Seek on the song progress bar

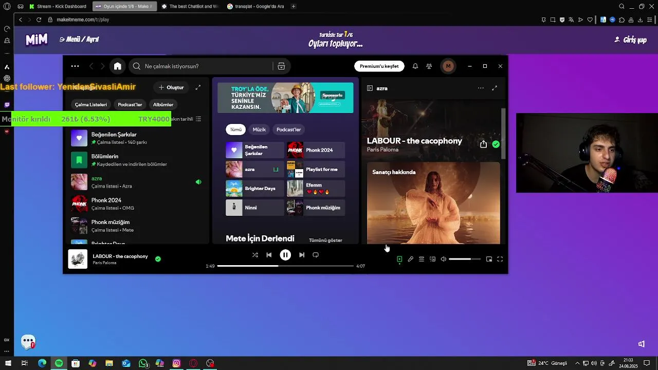(x=285, y=266)
